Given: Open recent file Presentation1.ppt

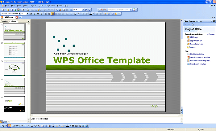Looking at the screenshot, I should 197,44.
